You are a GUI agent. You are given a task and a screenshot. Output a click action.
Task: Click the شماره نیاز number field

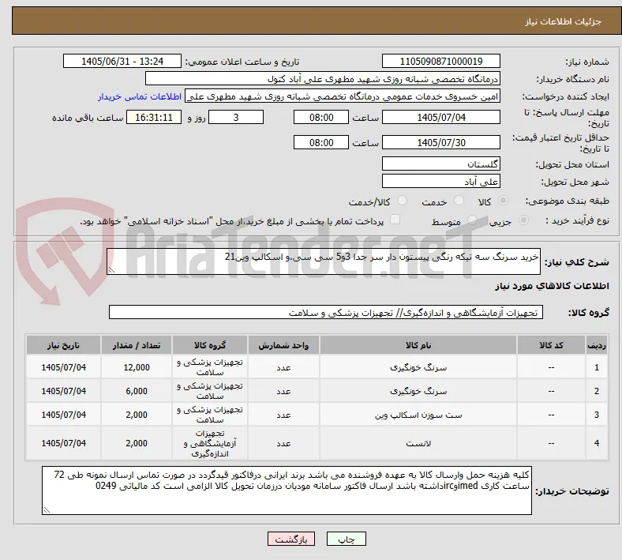pyautogui.click(x=440, y=61)
